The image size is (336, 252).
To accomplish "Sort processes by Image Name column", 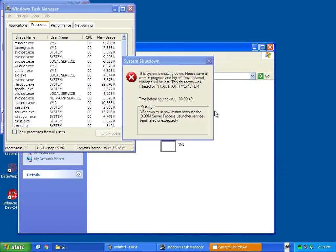I will [x=30, y=37].
